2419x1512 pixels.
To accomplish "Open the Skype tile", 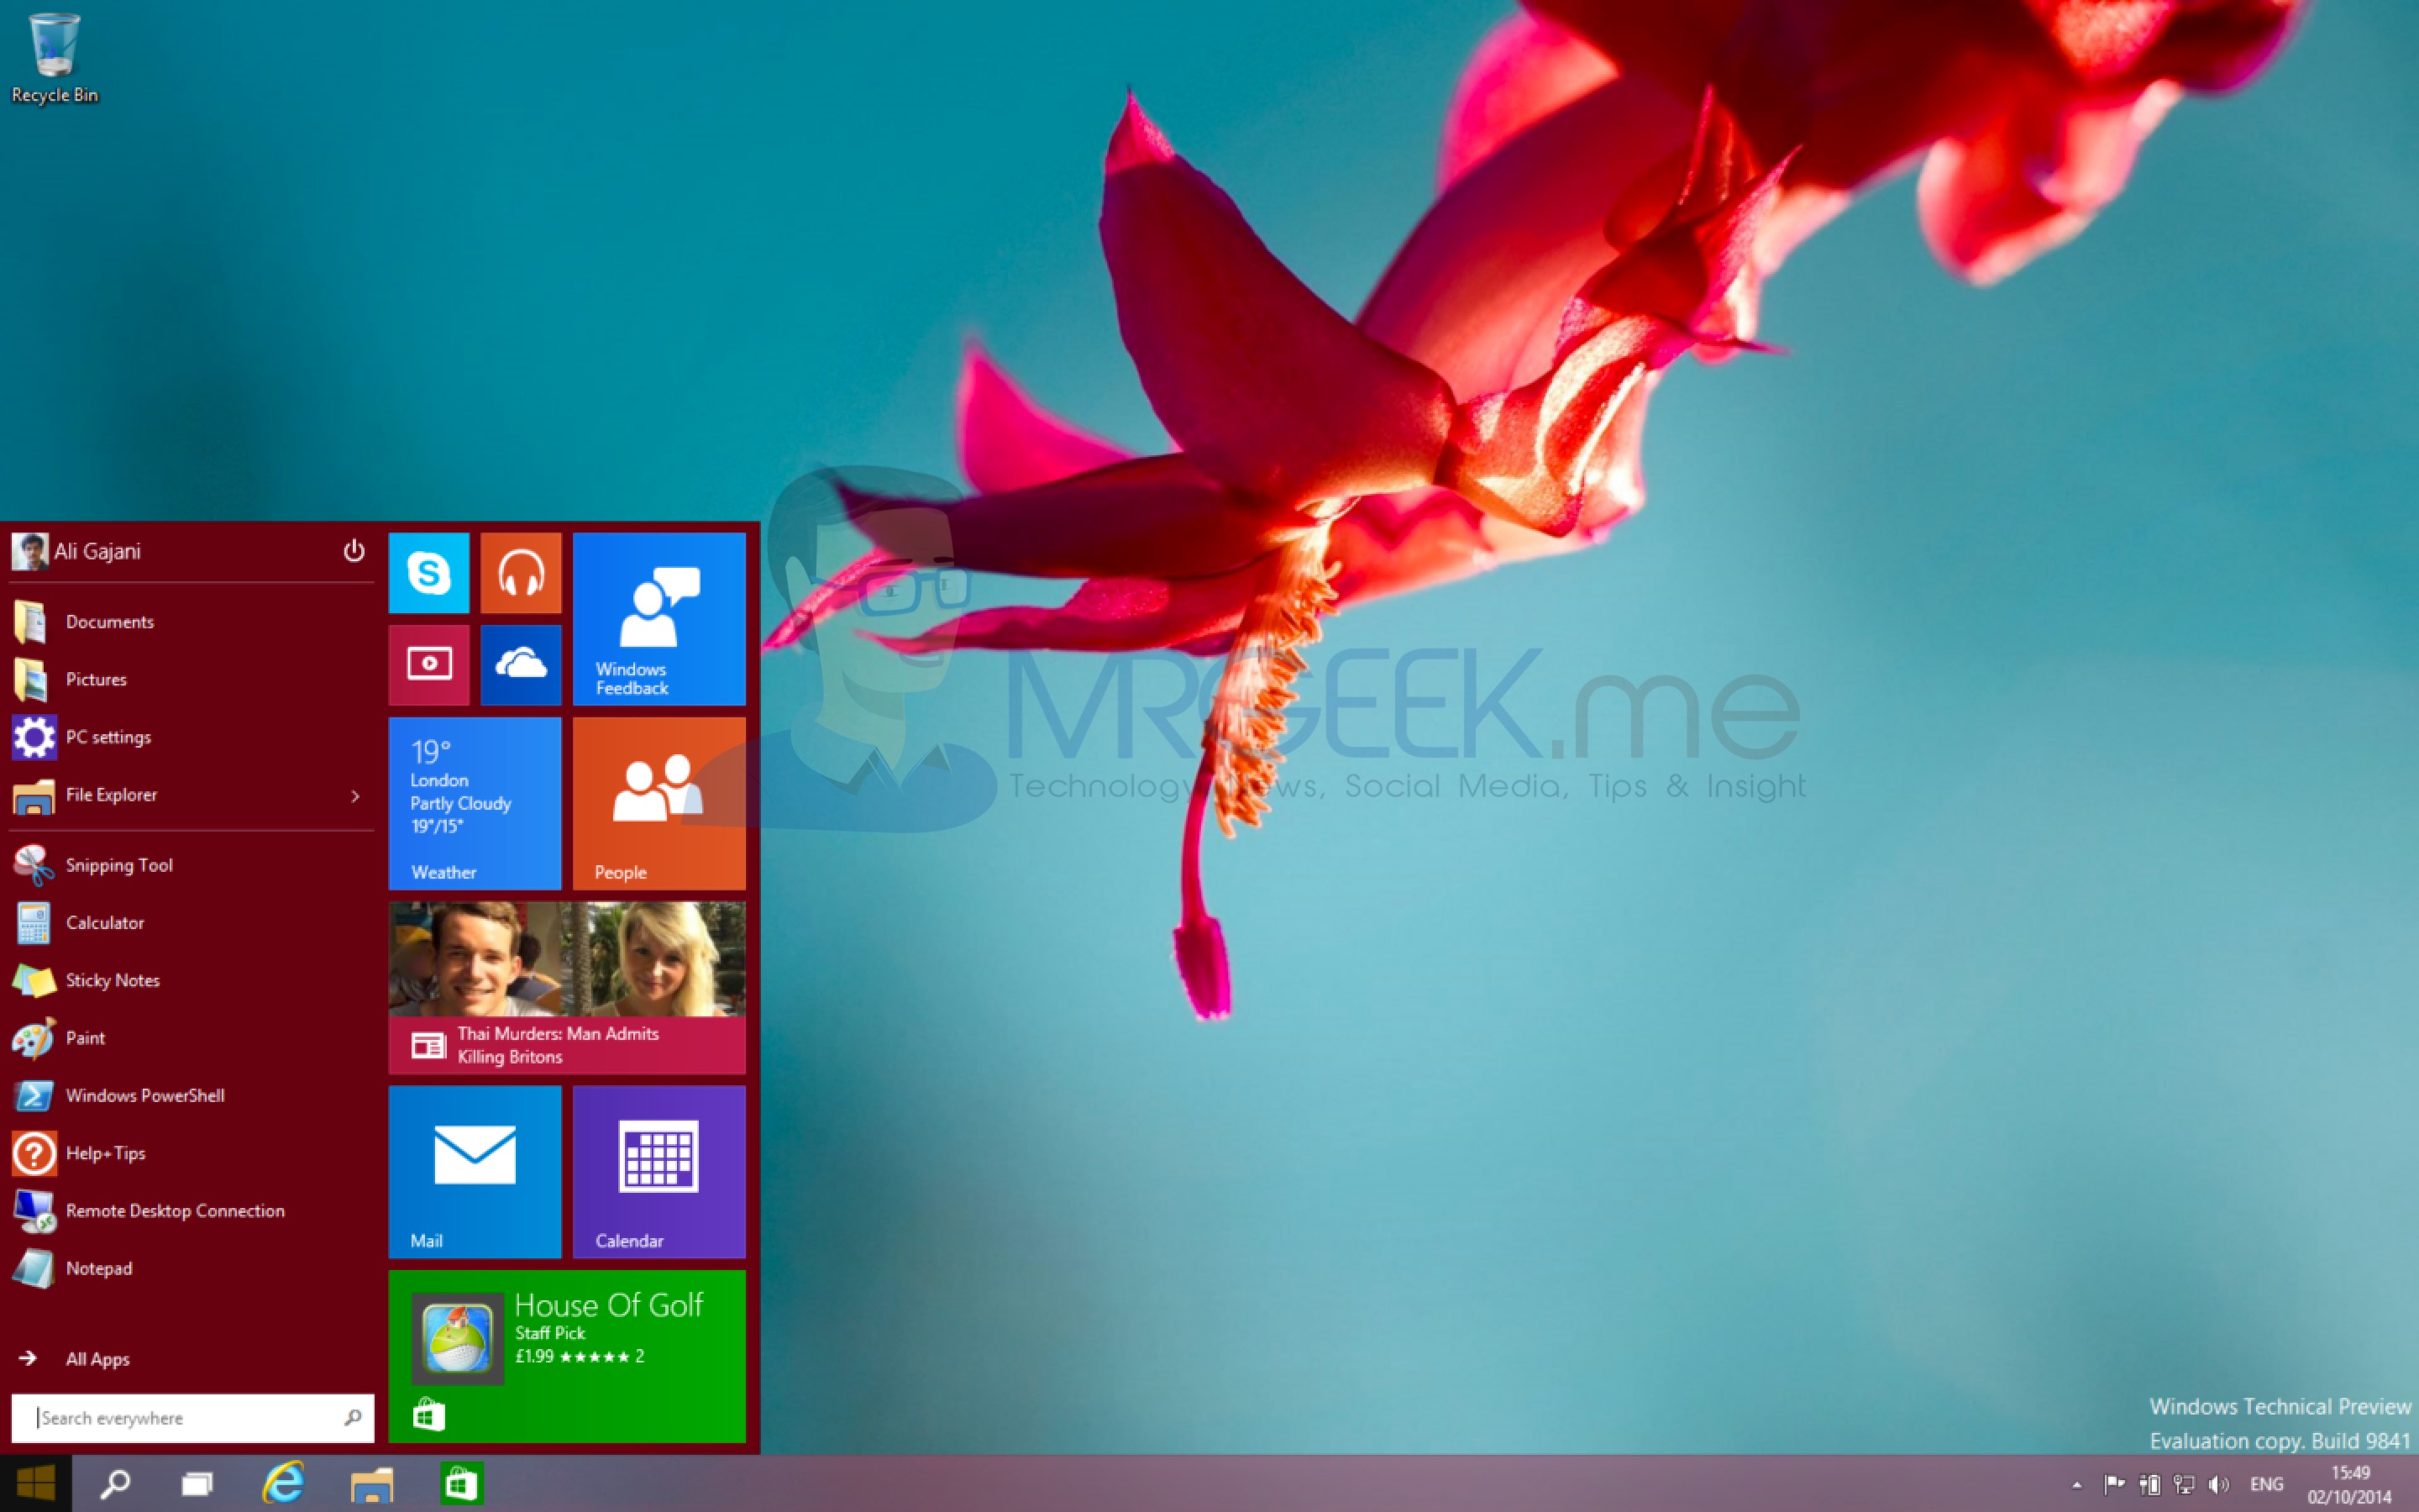I will 429,573.
